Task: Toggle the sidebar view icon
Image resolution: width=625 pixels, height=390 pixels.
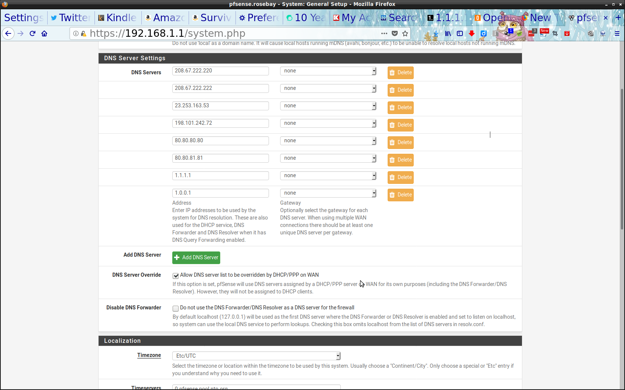Action: [460, 33]
